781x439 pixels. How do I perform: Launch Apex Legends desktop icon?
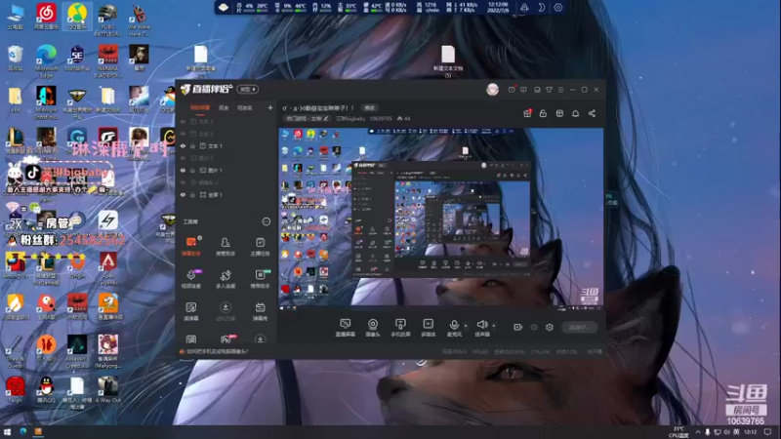[108, 268]
